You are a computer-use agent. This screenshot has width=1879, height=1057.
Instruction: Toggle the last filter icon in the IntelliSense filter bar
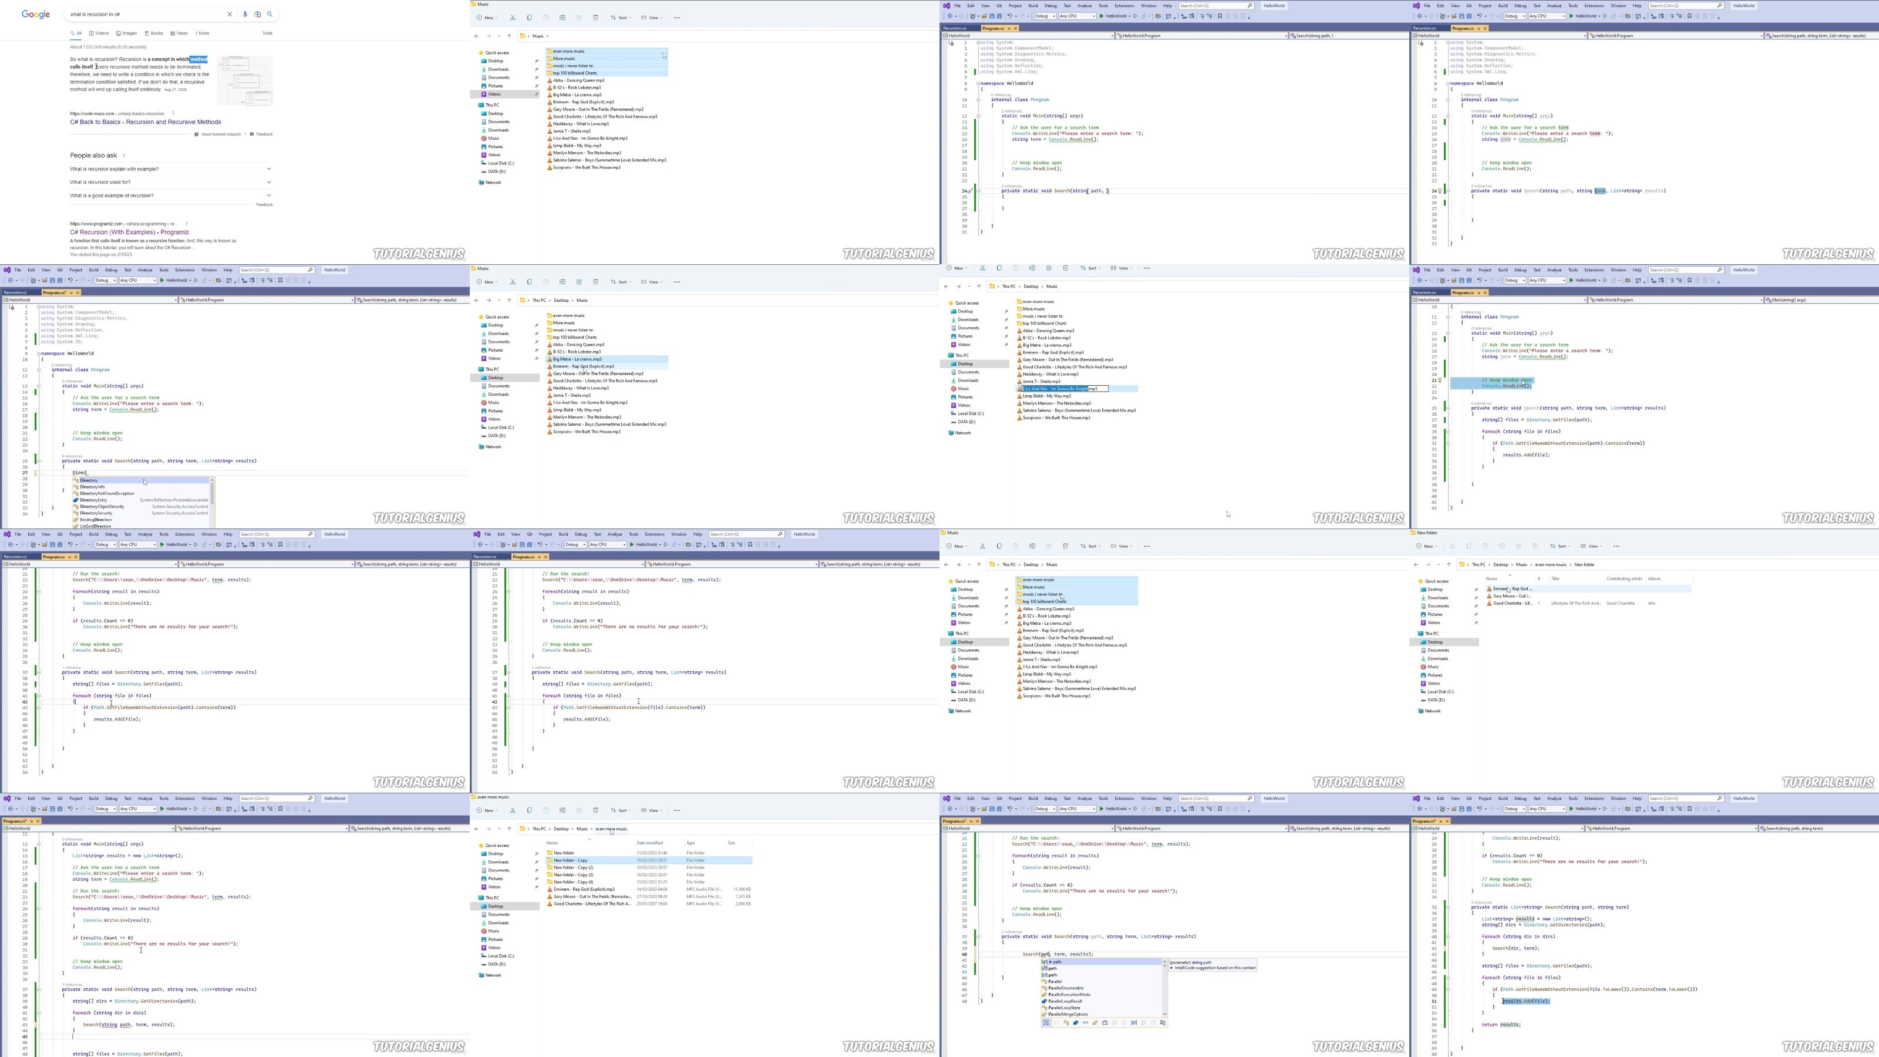pyautogui.click(x=1163, y=1023)
